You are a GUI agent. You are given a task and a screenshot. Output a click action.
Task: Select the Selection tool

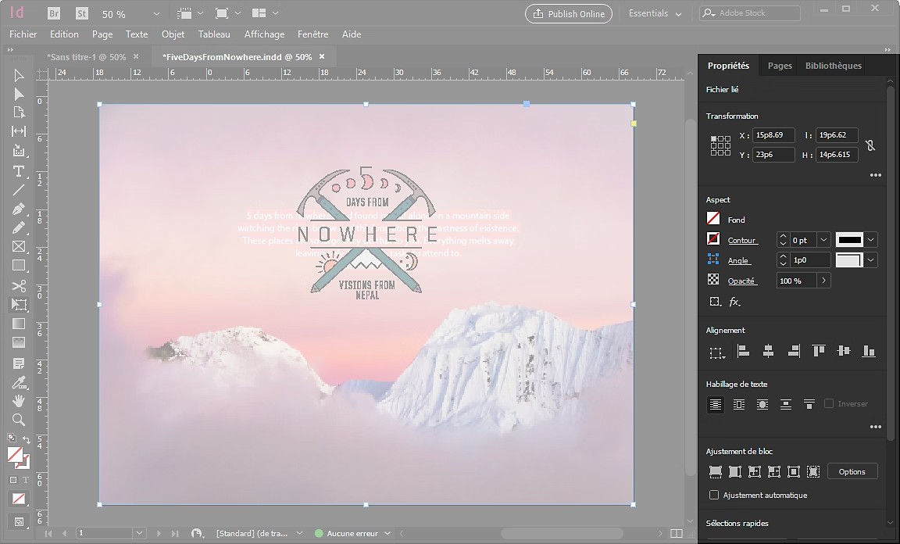[x=19, y=74]
